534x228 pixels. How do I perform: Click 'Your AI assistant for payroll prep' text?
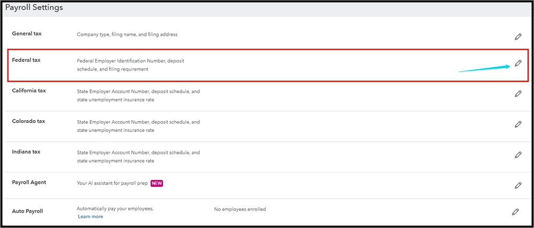tap(112, 183)
